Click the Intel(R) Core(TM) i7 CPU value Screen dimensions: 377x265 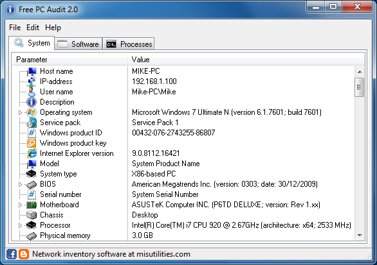(x=242, y=225)
